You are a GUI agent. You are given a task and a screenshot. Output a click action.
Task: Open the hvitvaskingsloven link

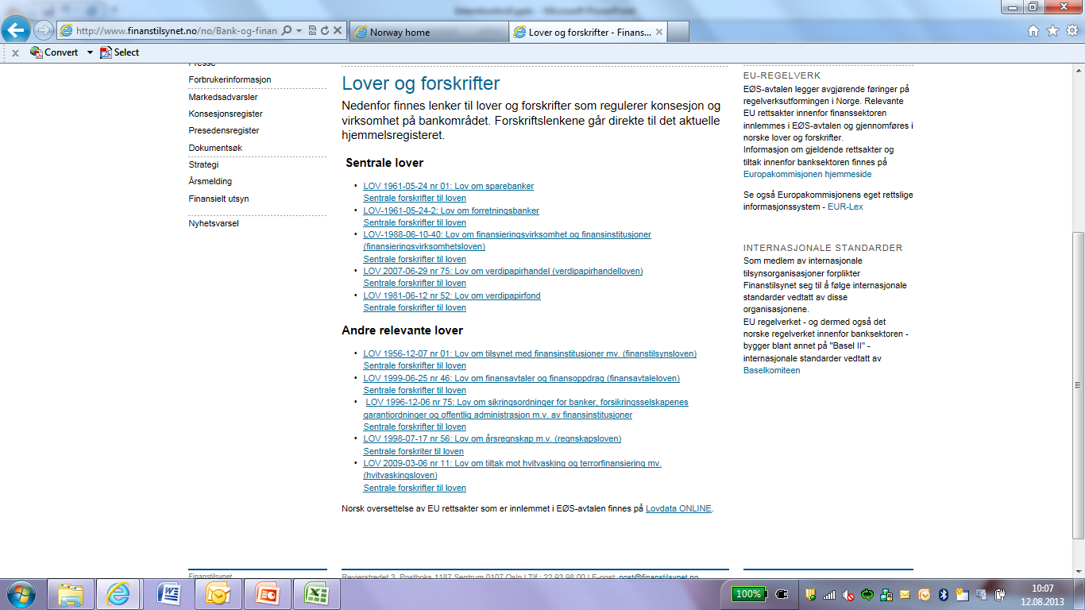tap(512, 469)
